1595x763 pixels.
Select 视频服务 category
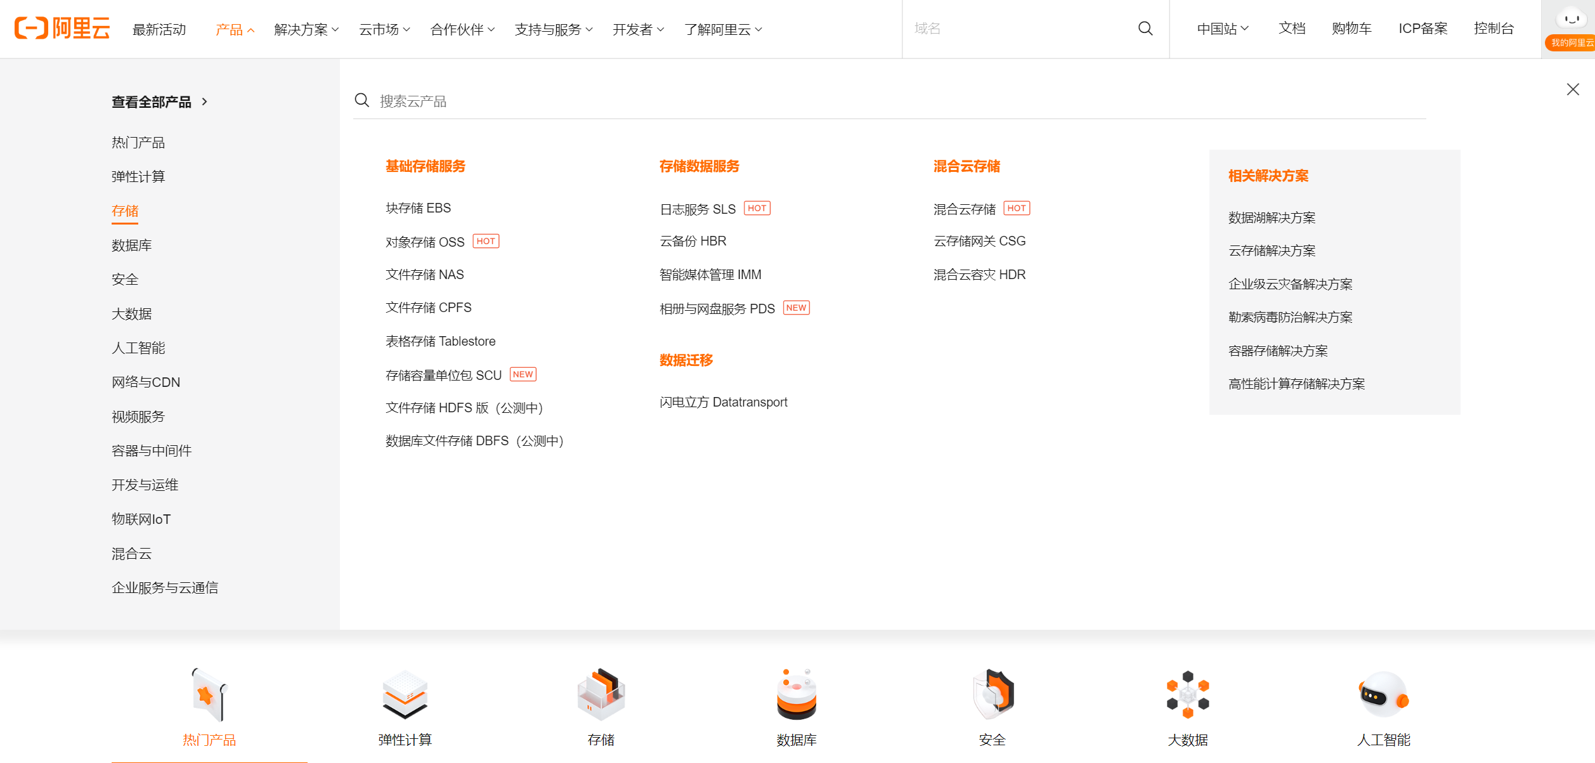pos(138,417)
